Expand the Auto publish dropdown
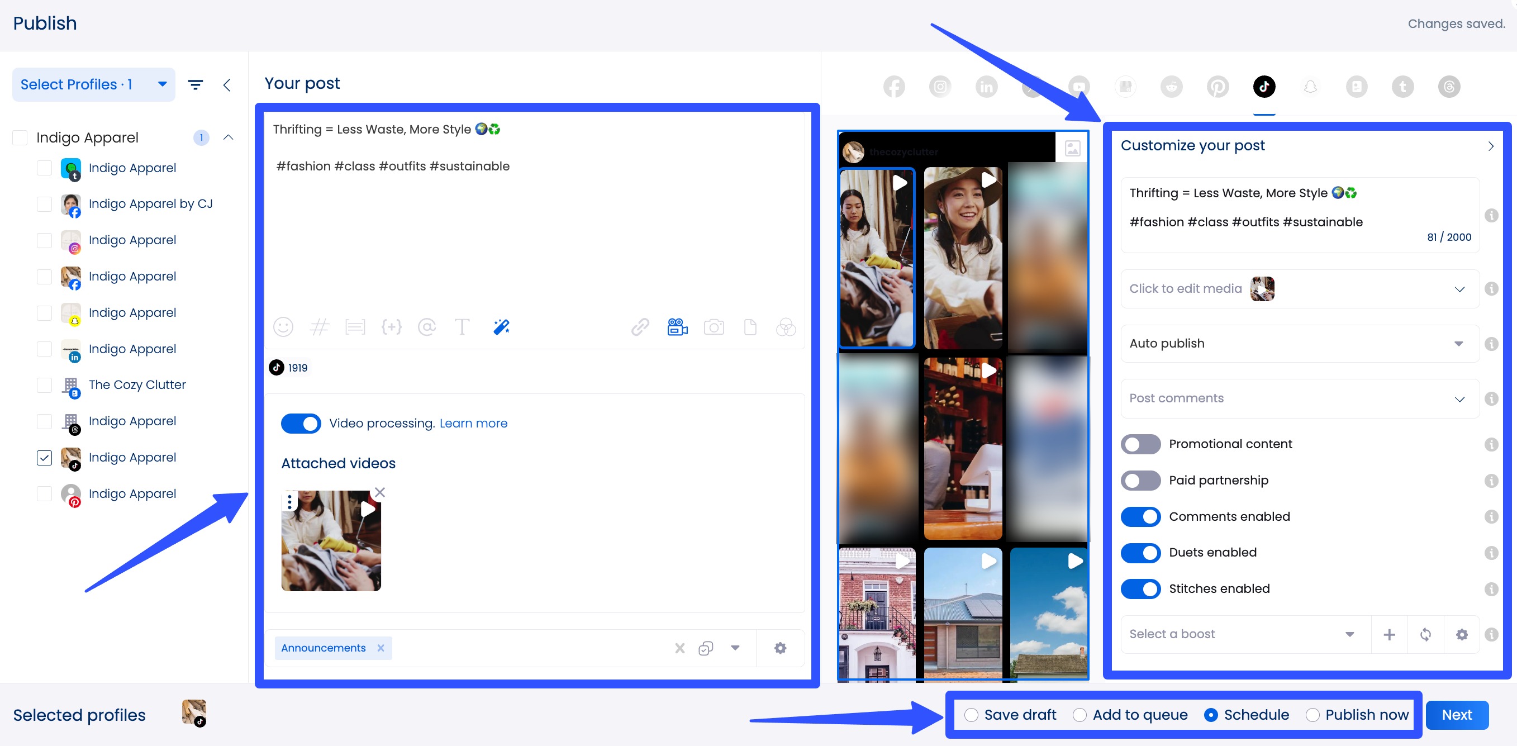The height and width of the screenshot is (746, 1517). click(1459, 344)
